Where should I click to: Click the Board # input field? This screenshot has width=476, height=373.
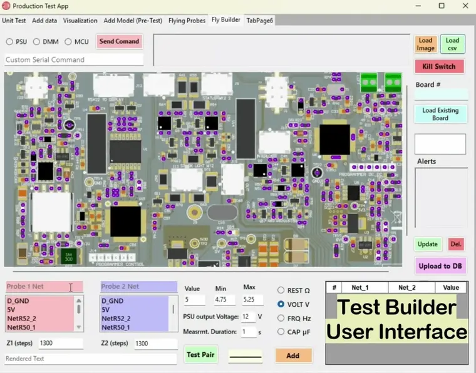coord(441,95)
